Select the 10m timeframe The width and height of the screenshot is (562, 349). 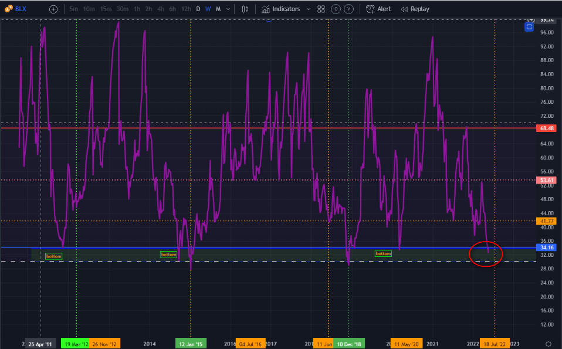(89, 9)
